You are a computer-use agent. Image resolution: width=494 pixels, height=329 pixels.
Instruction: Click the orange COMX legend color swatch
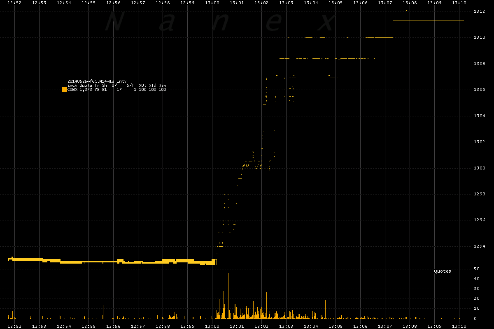[x=64, y=89]
